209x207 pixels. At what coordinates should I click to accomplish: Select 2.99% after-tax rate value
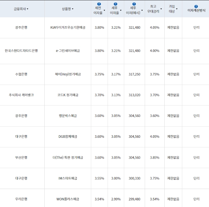pos(116,199)
